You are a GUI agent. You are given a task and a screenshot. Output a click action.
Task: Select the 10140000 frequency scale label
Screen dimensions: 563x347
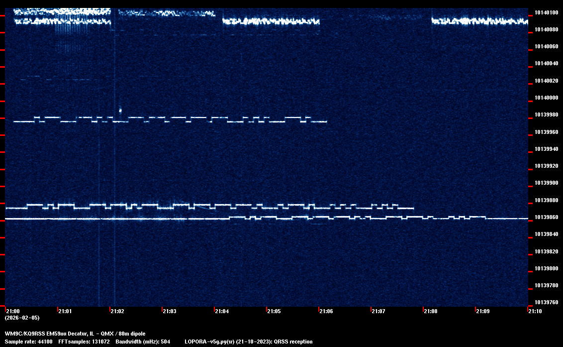(546, 98)
